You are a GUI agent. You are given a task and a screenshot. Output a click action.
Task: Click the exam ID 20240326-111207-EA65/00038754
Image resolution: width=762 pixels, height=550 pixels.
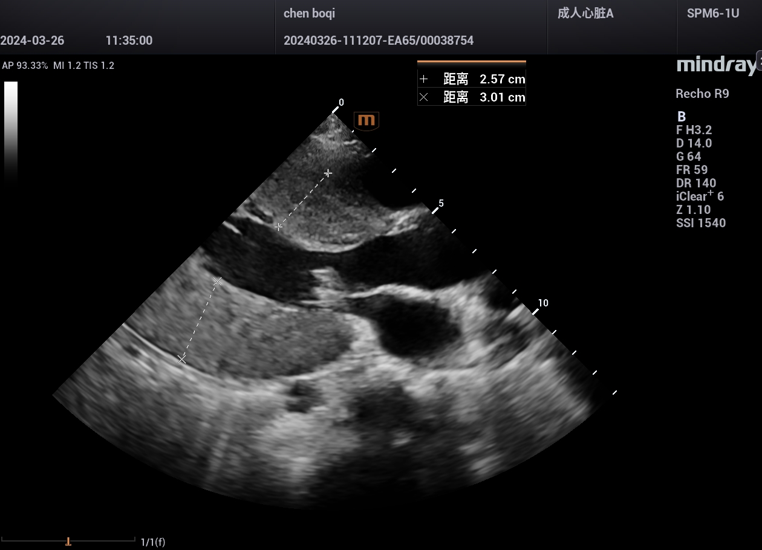[x=379, y=40]
